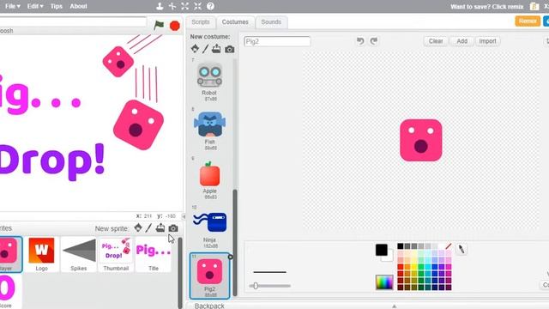Switch to the Sounds tab
Image resolution: width=549 pixels, height=309 pixels.
pos(271,22)
